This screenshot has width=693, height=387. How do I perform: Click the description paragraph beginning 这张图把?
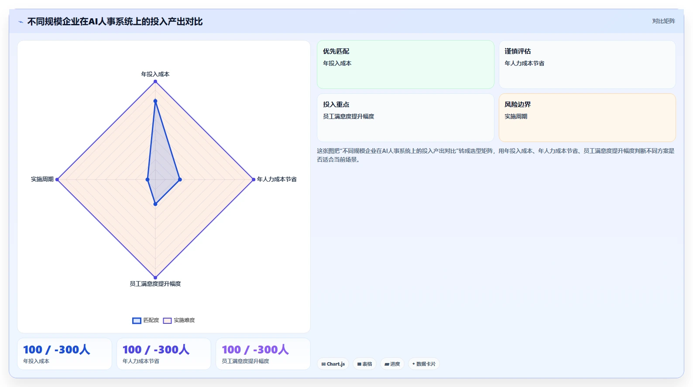click(x=496, y=155)
